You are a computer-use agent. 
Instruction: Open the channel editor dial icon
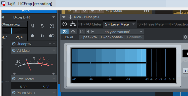tap(65, 24)
